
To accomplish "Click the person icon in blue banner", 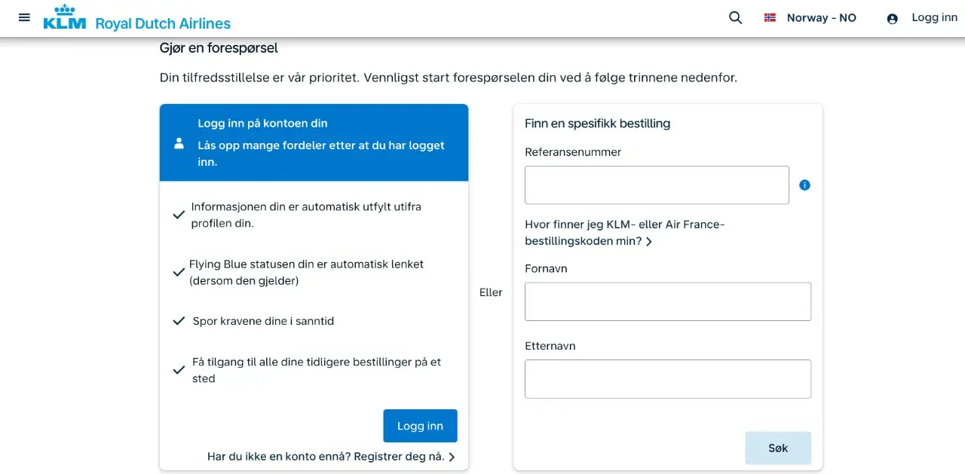I will (179, 143).
